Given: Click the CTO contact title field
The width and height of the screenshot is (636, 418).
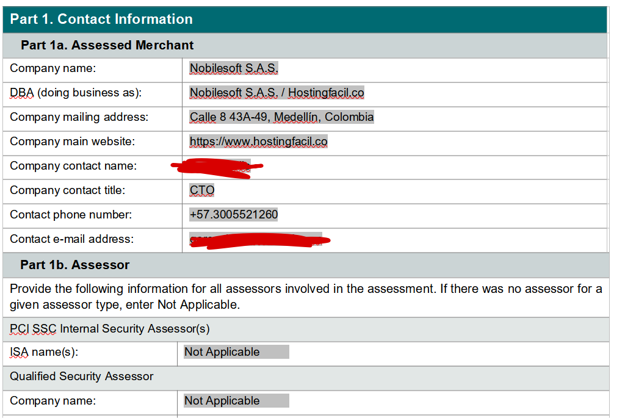Looking at the screenshot, I should click(x=202, y=190).
